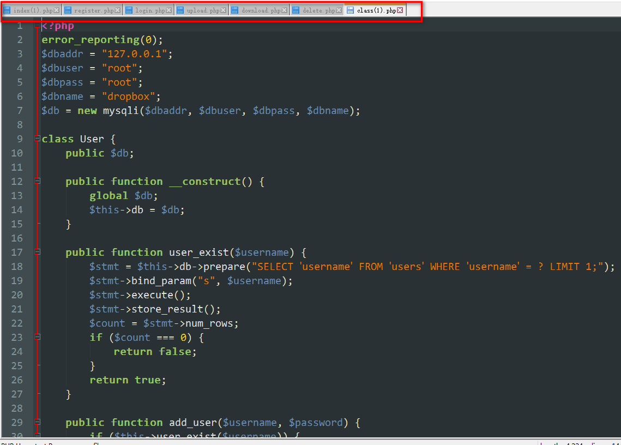Open the download.php tab
This screenshot has height=445, width=621.
[x=261, y=10]
